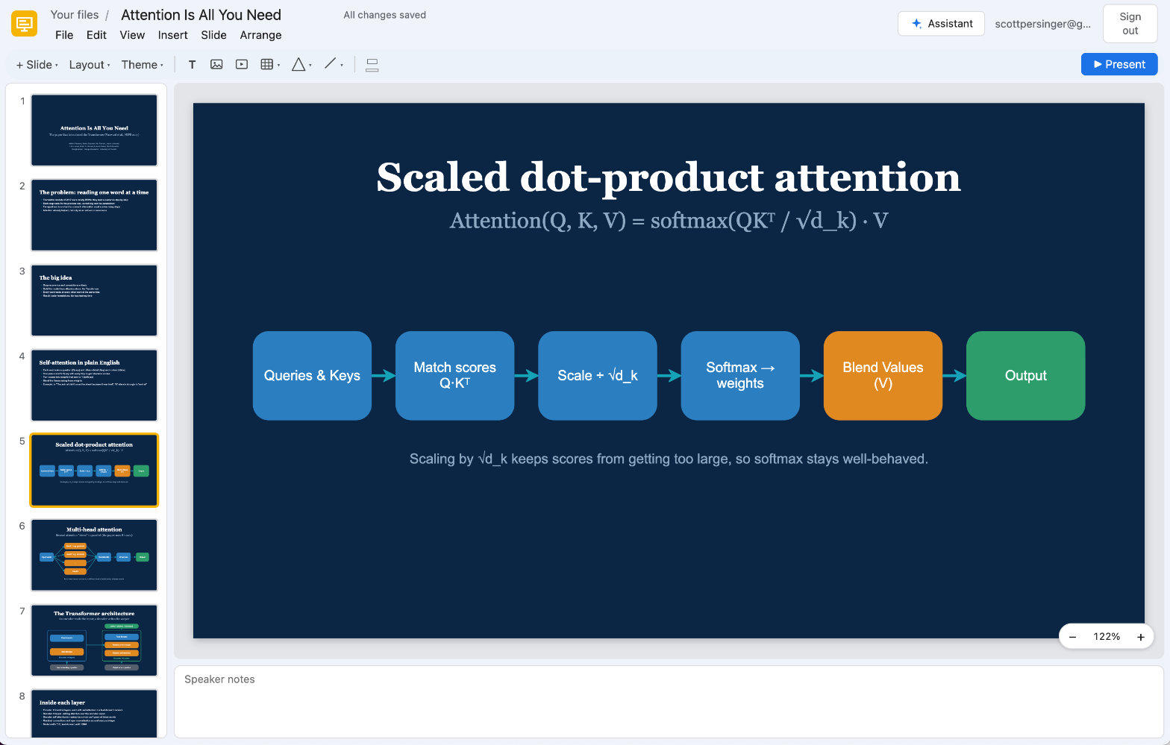The image size is (1170, 745).
Task: Select the text box tool
Action: [x=192, y=65]
